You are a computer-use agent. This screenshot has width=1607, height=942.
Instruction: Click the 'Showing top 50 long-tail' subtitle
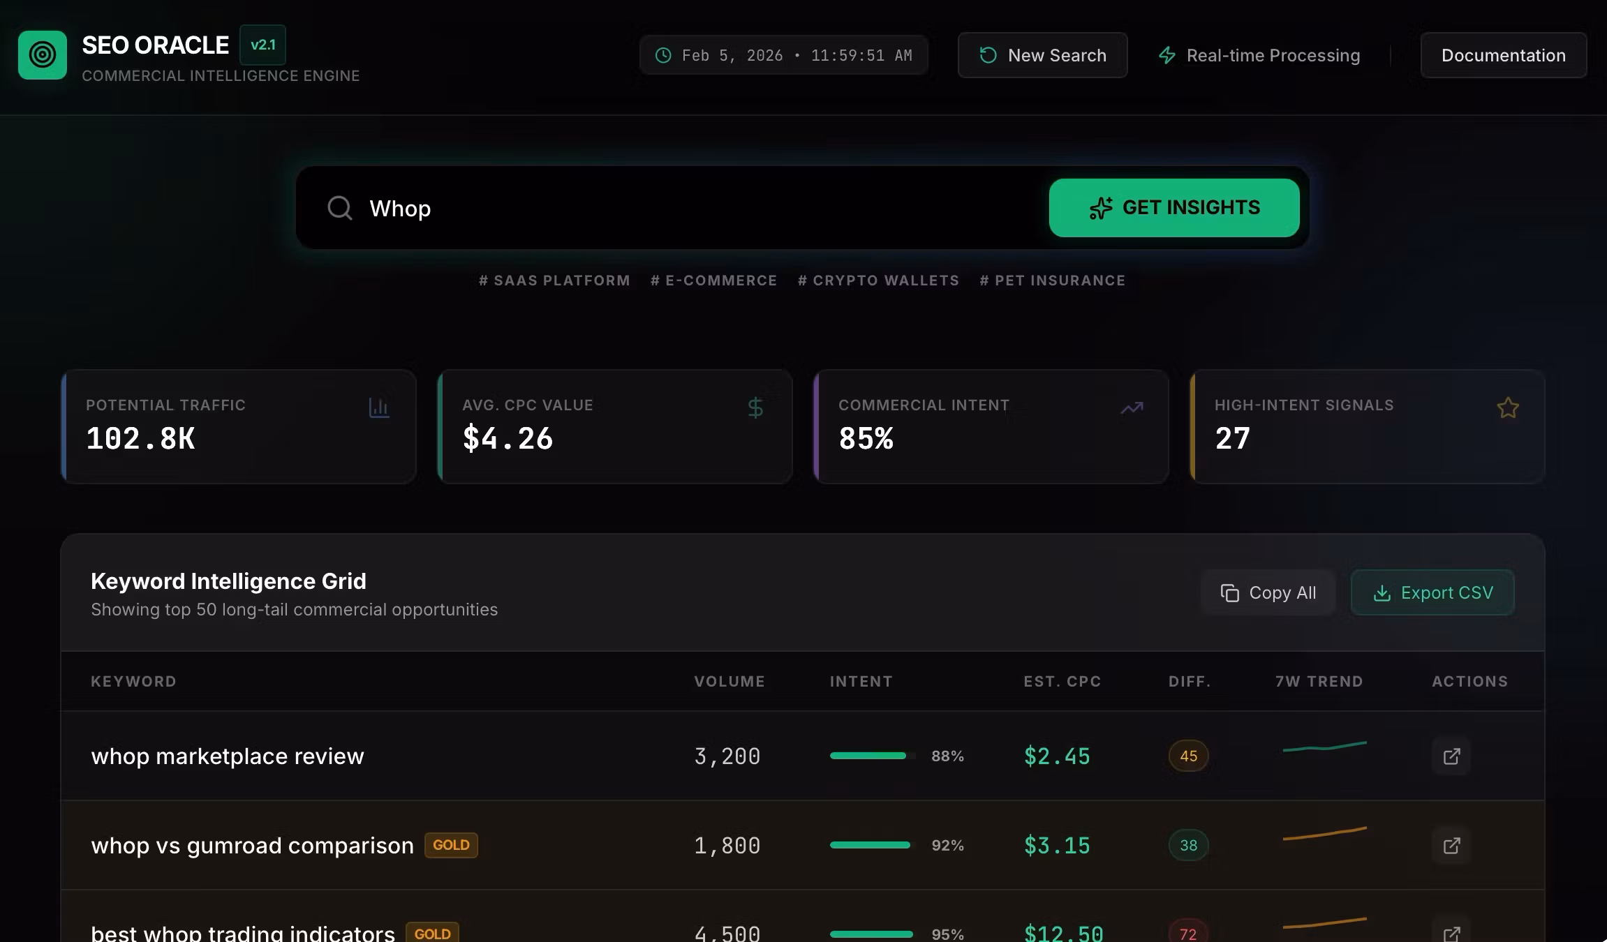pos(294,609)
